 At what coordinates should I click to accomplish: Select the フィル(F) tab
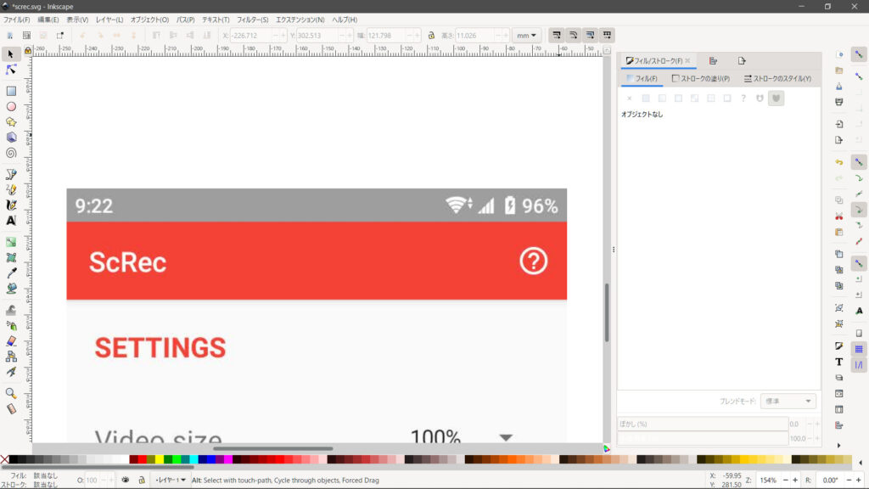(x=642, y=79)
